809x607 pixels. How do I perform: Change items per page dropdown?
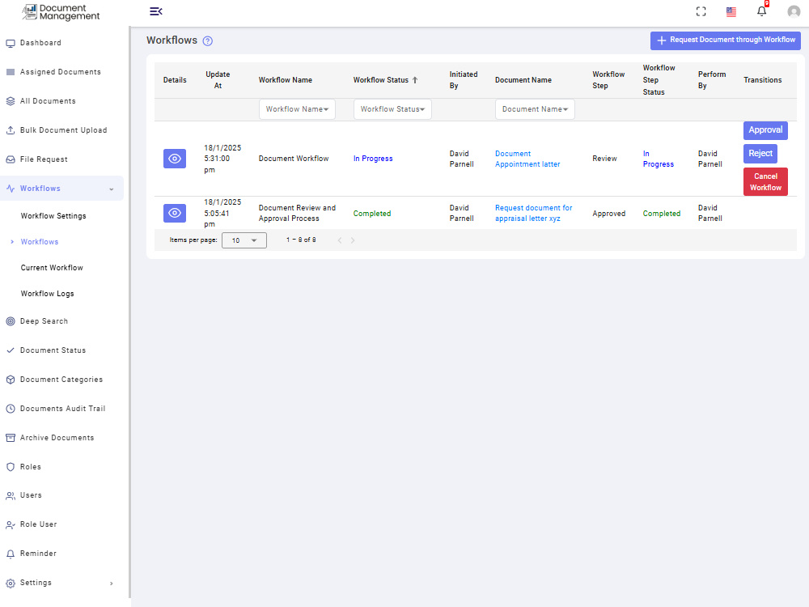[244, 240]
